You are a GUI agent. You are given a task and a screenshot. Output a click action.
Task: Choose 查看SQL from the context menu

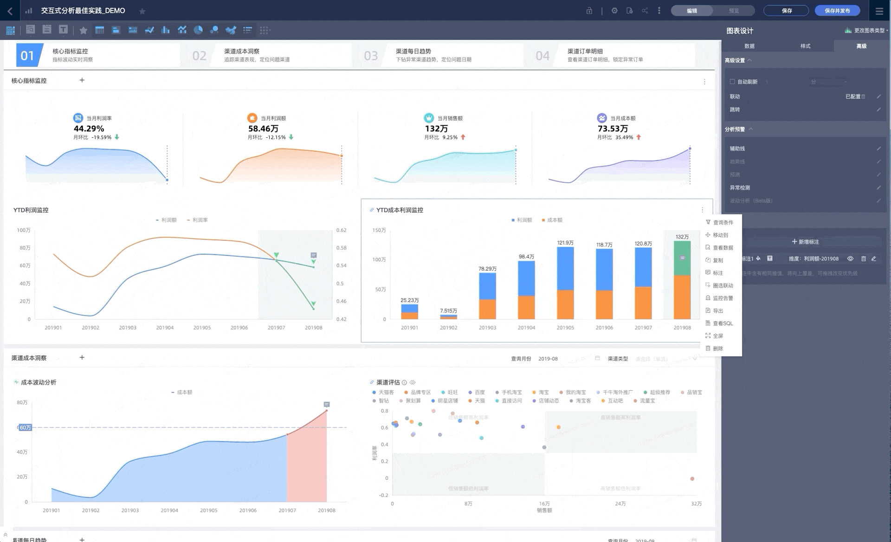click(x=723, y=323)
